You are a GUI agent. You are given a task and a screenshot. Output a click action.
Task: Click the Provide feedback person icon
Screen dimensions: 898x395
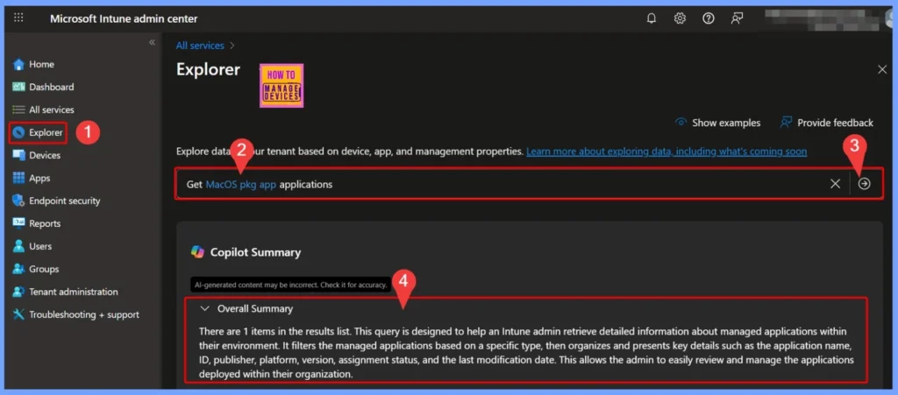(x=786, y=123)
